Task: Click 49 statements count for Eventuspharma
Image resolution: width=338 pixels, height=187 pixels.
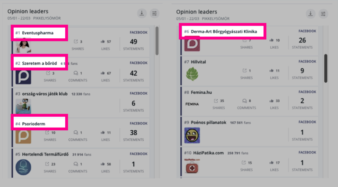Action: [x=133, y=41]
